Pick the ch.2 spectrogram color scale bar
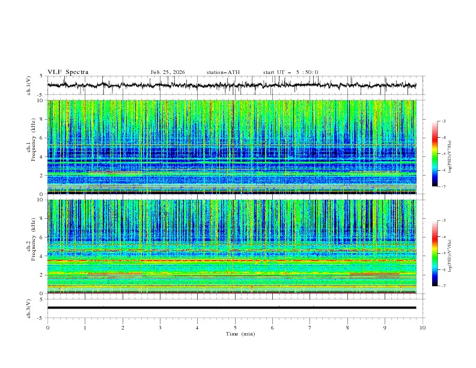This screenshot has height=368, width=476. (x=435, y=253)
